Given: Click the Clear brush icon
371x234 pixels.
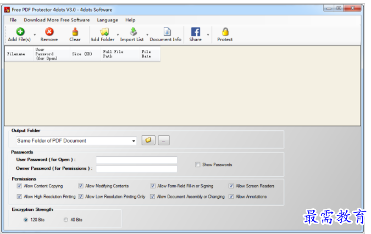Looking at the screenshot, I should point(75,32).
